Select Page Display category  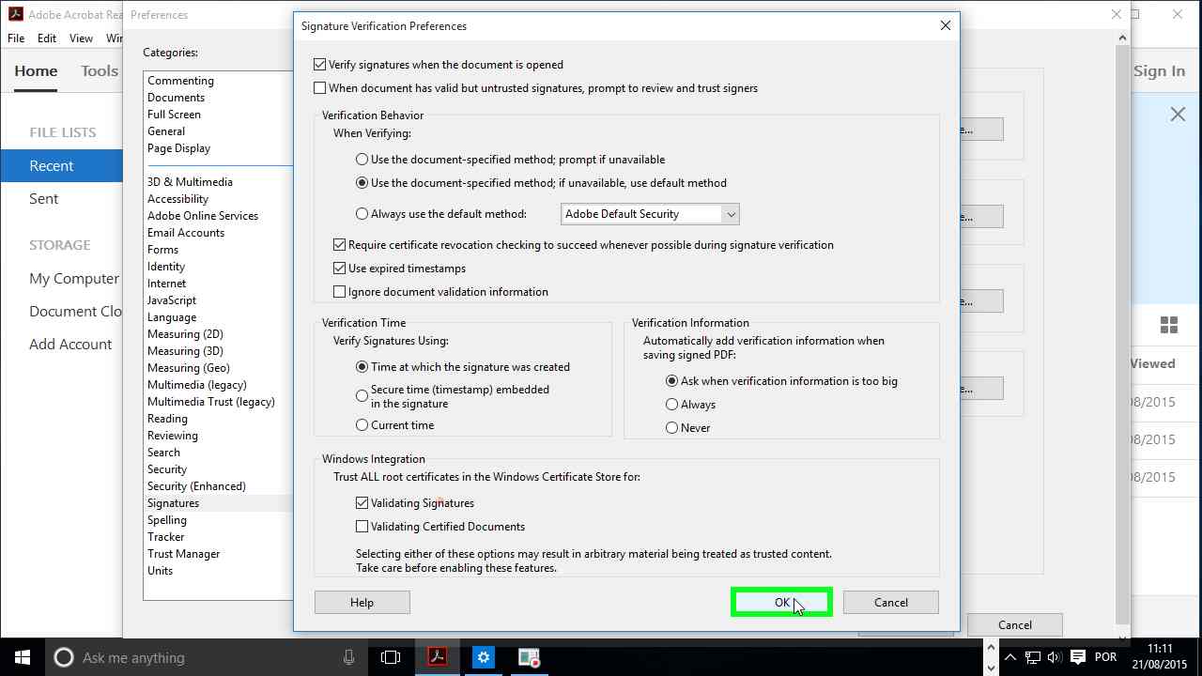click(x=178, y=148)
